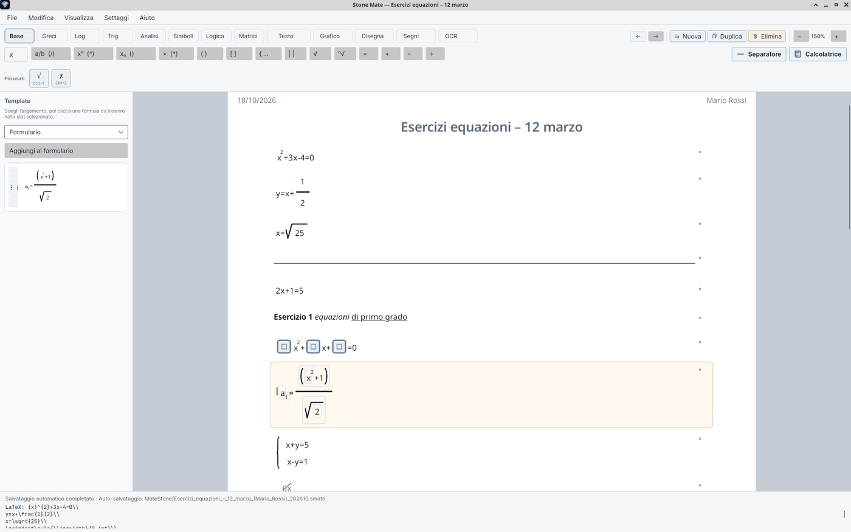Open the Modifica menu
This screenshot has height=532, width=851.
tap(41, 18)
